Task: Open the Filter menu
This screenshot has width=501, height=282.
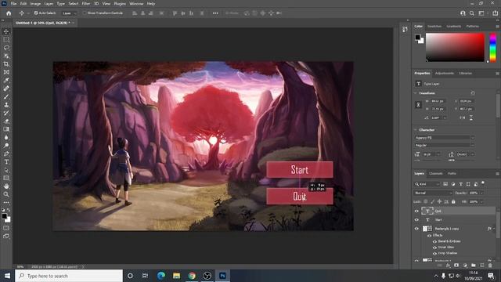Action: coord(86,4)
